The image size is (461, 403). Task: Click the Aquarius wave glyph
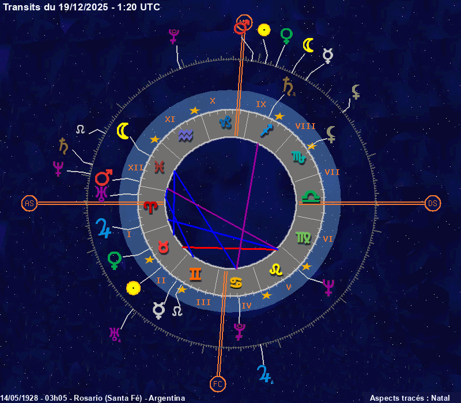[186, 135]
